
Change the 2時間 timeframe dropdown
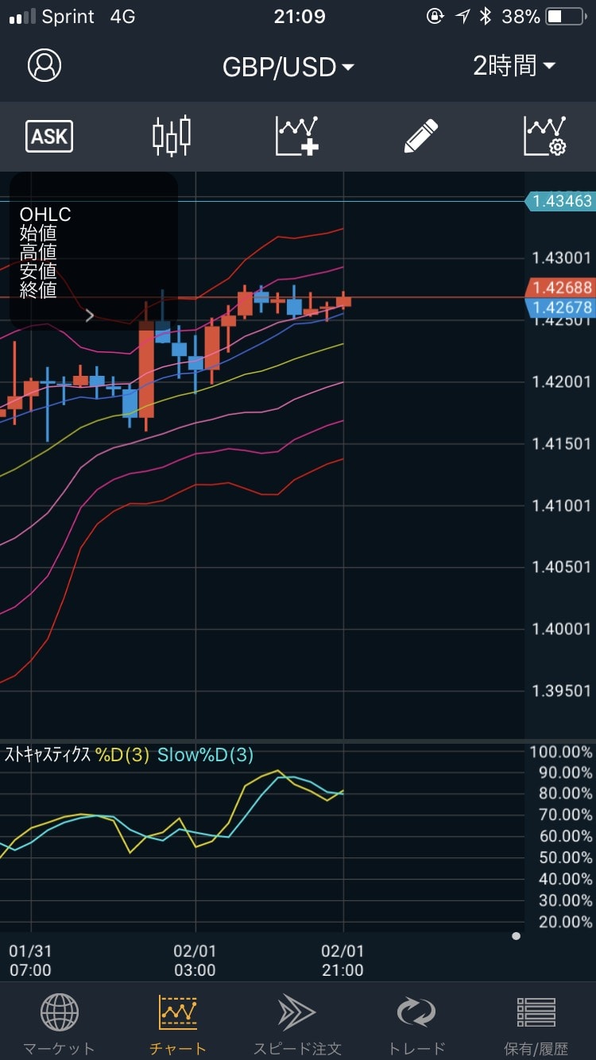point(513,66)
